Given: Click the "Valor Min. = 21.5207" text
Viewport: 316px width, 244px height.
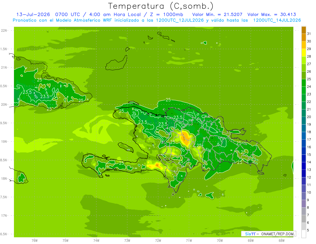Looking at the screenshot, I should point(218,14).
